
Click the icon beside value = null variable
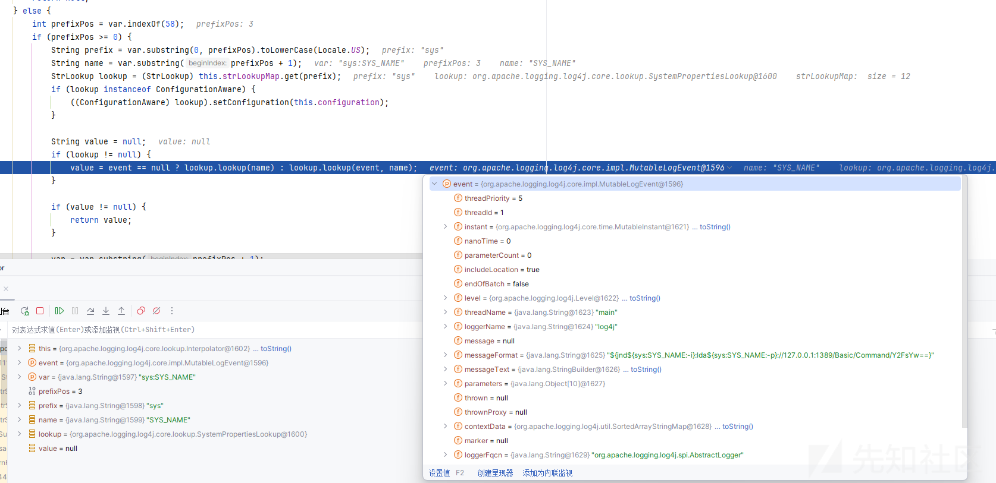(32, 448)
